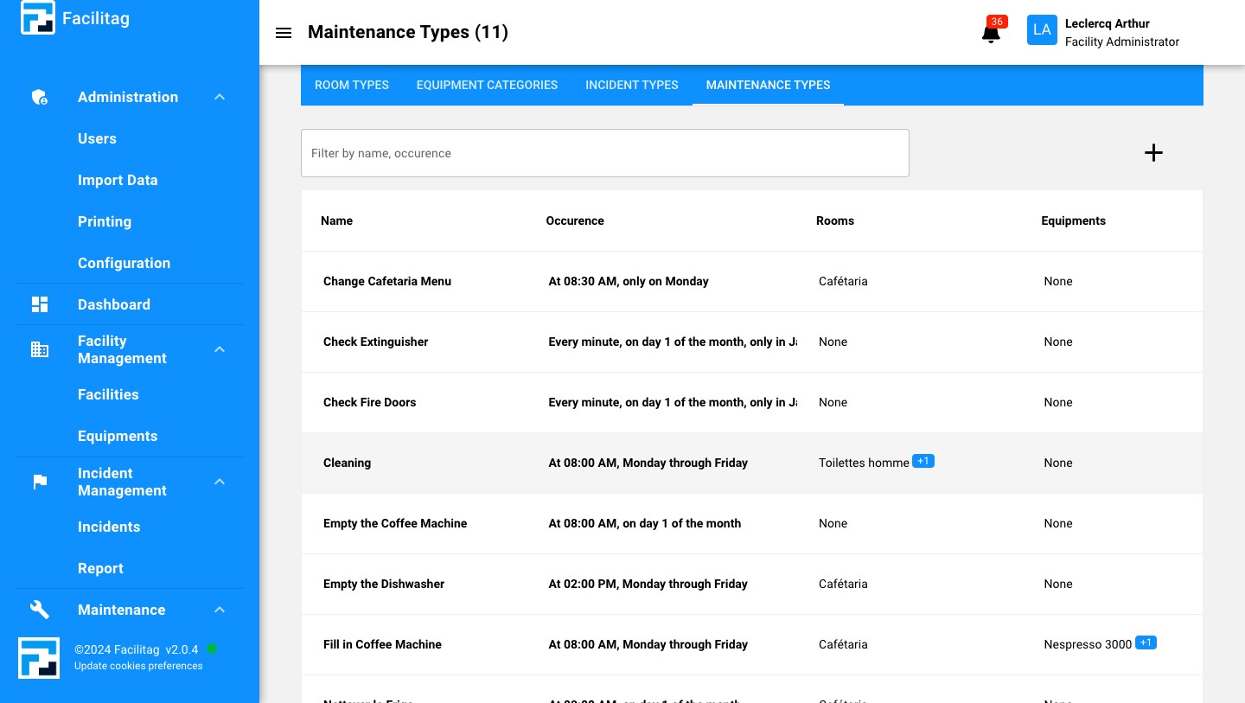Click the Dashboard grid icon

40,304
